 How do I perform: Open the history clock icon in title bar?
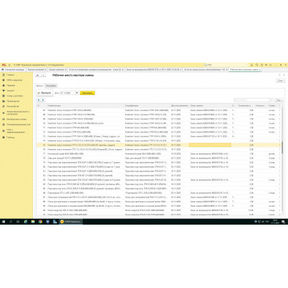[257, 65]
